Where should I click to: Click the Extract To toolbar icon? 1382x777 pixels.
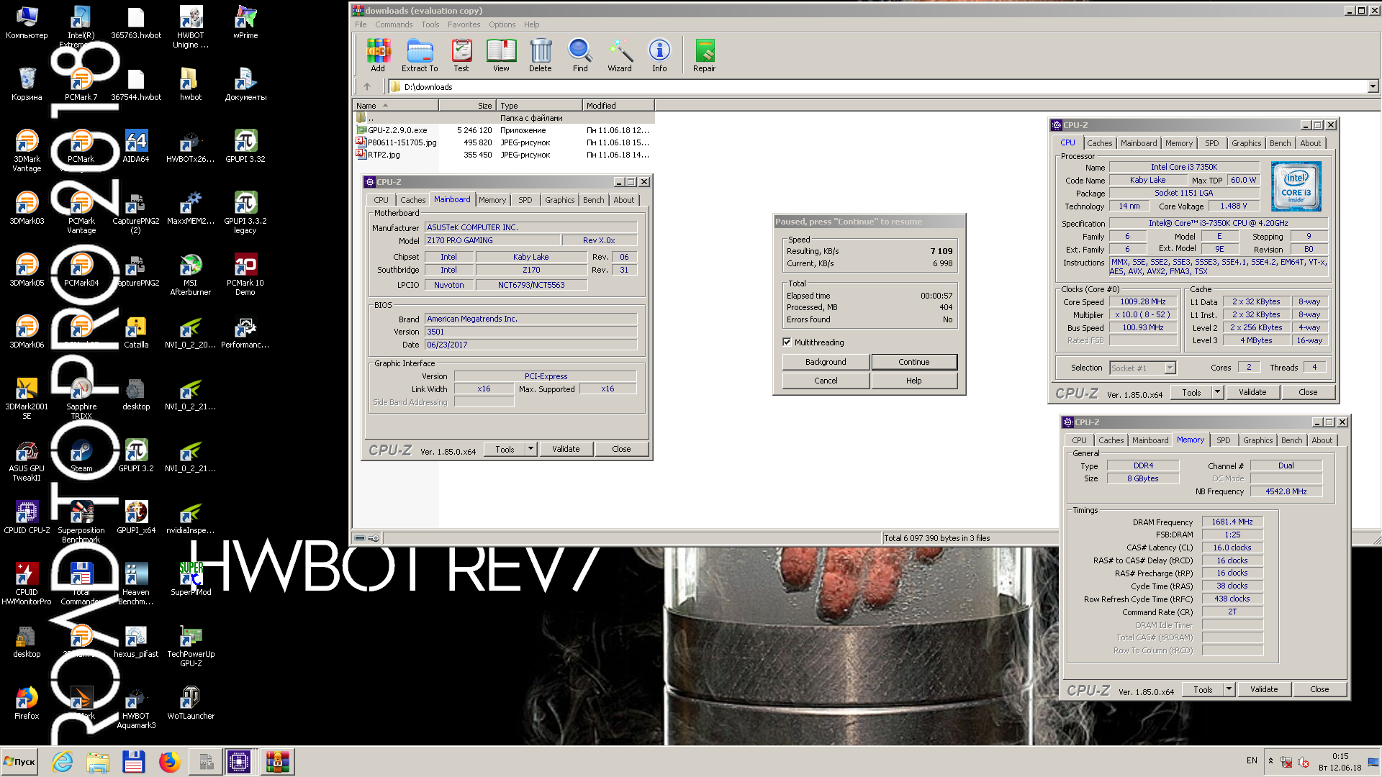coord(420,55)
